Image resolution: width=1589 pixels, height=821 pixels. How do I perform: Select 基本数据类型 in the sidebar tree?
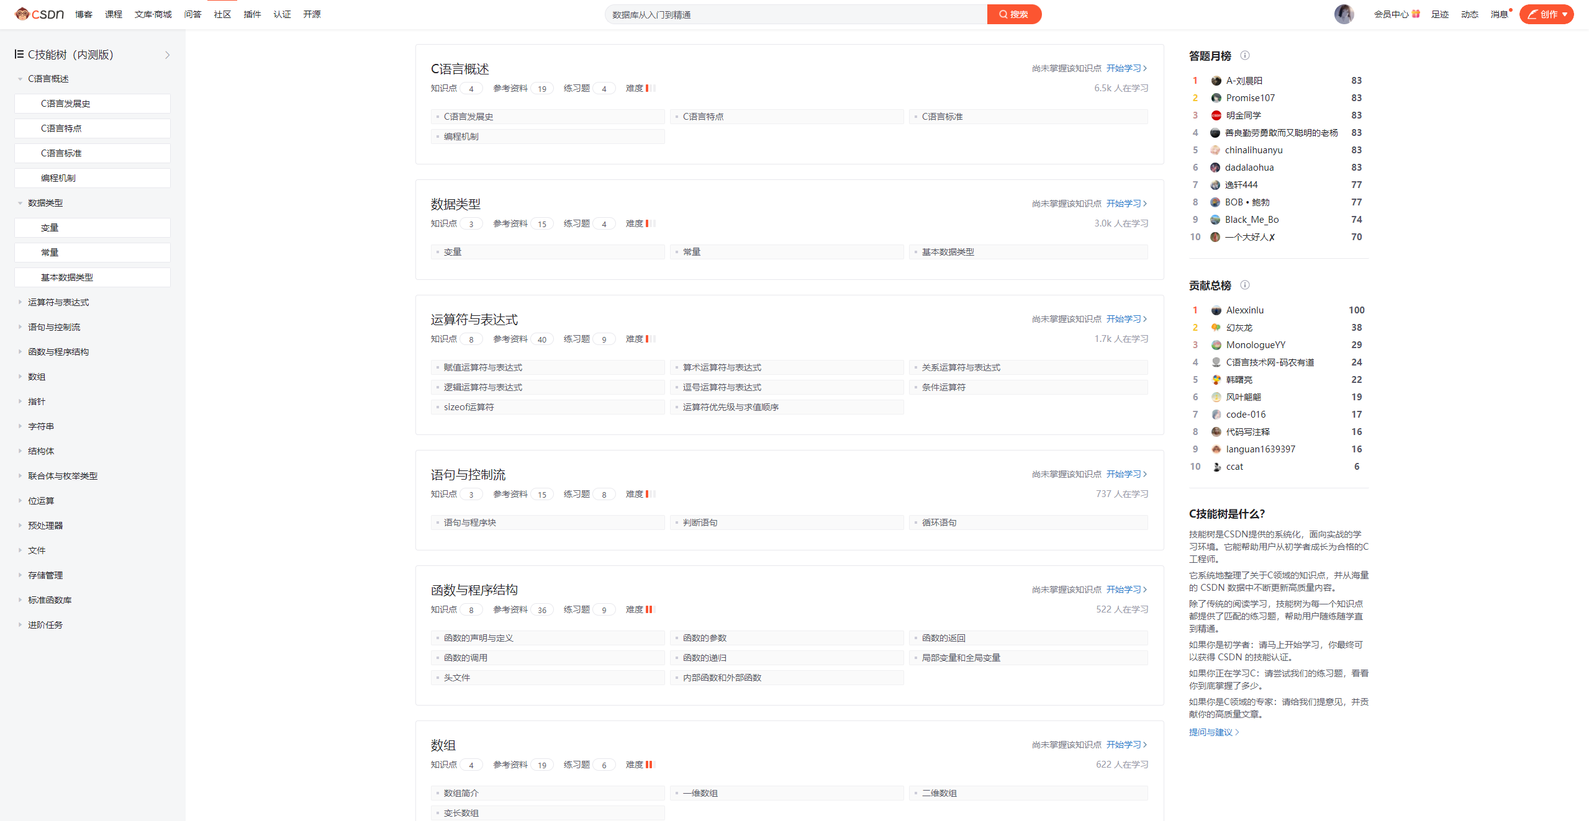pos(93,277)
